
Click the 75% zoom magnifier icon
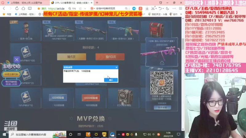point(70,9)
